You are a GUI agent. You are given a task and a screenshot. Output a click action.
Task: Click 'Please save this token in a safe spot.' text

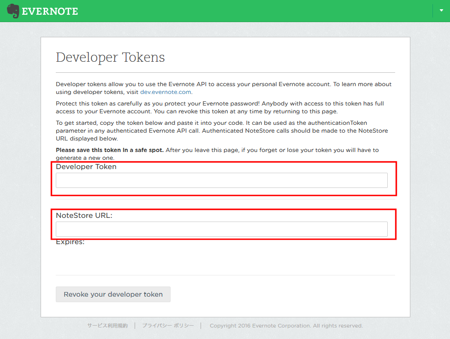coord(110,150)
